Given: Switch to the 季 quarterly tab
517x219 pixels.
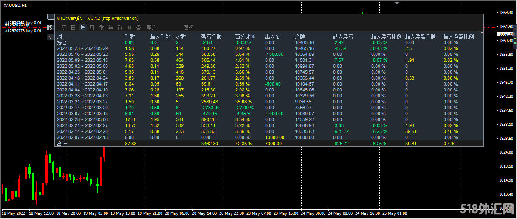Looking at the screenshot, I should pos(101,28).
